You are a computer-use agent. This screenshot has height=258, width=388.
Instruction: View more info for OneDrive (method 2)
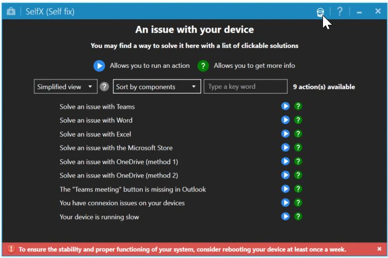tap(298, 175)
